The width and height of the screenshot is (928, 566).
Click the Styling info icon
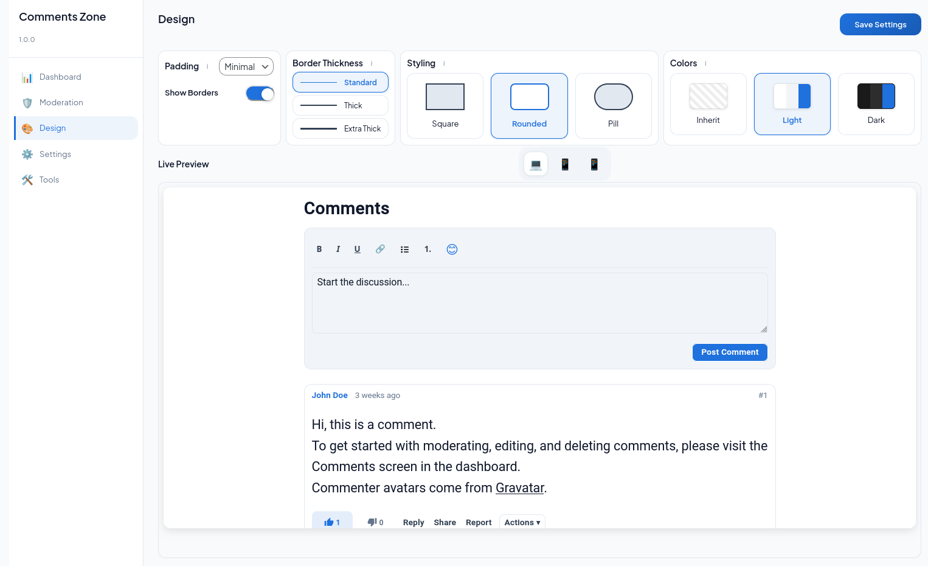tap(444, 63)
